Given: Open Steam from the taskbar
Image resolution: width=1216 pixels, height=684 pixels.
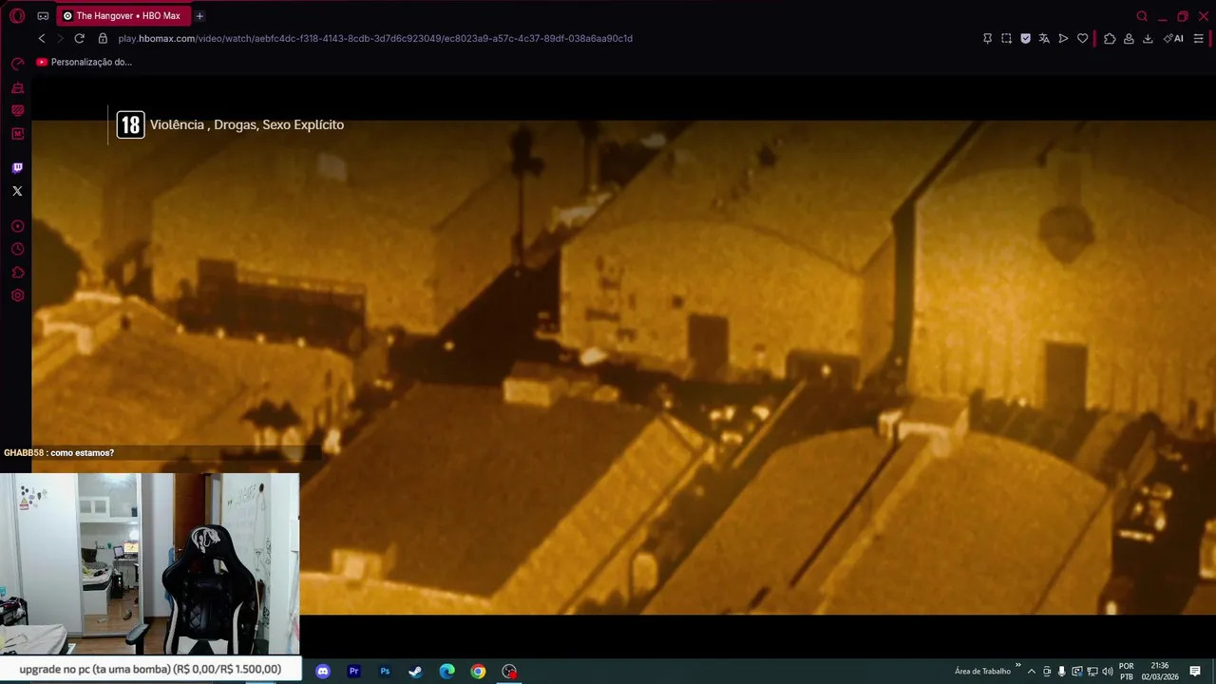Looking at the screenshot, I should coord(415,671).
